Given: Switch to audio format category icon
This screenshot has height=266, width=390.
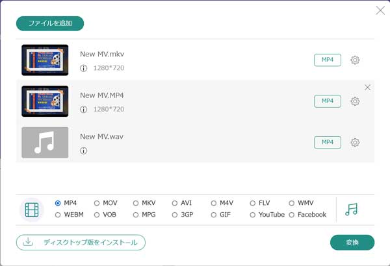Looking at the screenshot, I should click(x=352, y=210).
